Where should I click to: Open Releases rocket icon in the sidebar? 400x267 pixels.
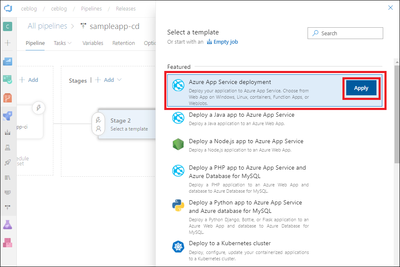click(x=8, y=162)
